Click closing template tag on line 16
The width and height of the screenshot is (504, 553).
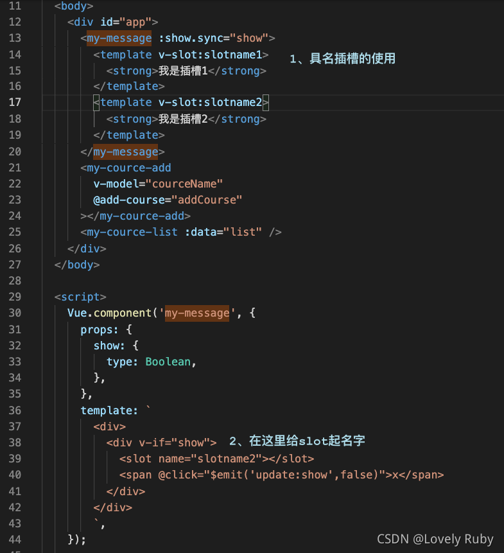129,87
